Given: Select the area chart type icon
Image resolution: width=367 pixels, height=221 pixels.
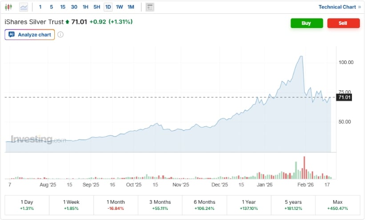Looking at the screenshot, I should [x=24, y=7].
